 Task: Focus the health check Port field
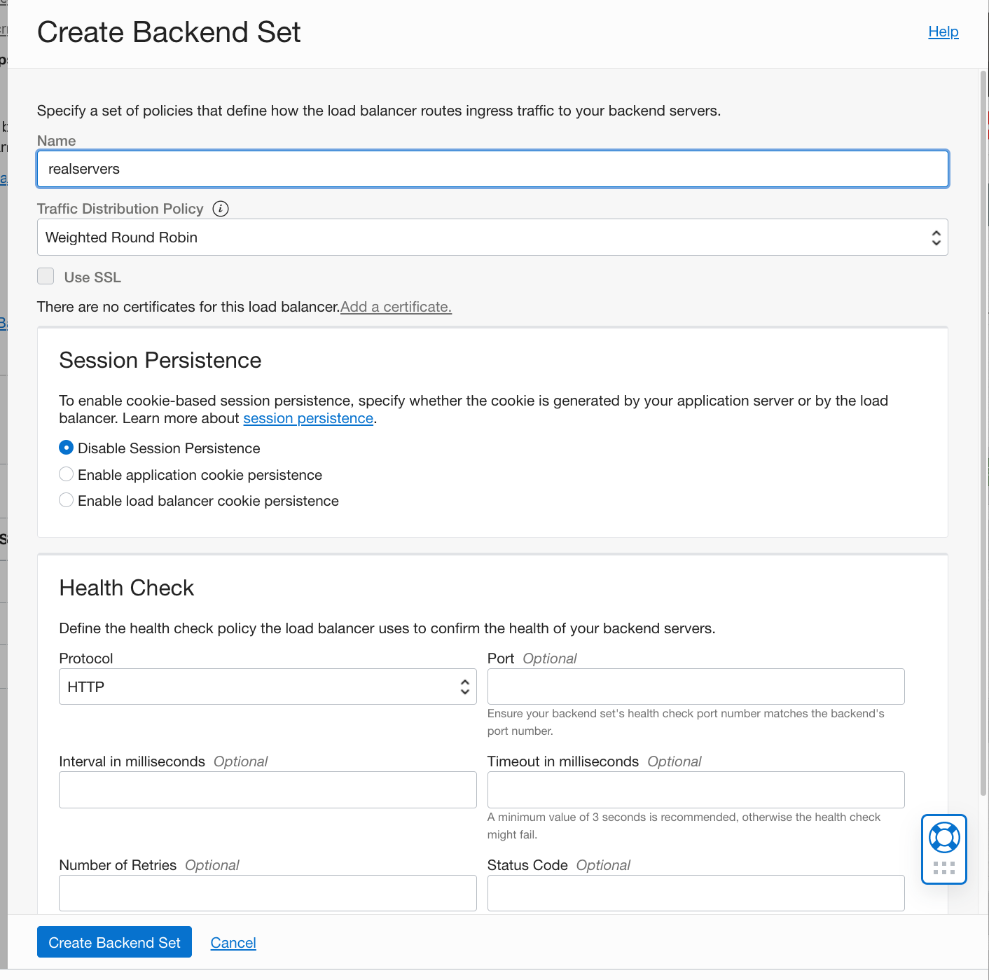(x=696, y=687)
